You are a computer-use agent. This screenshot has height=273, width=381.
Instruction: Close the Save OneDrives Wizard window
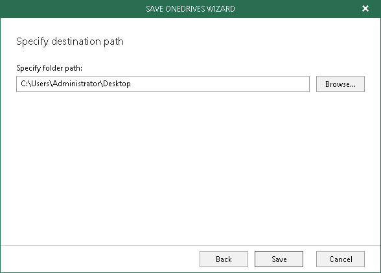pyautogui.click(x=365, y=8)
